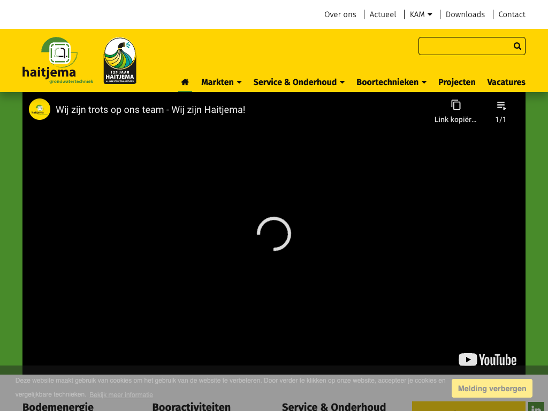Image resolution: width=548 pixels, height=411 pixels.
Task: Expand Service & Onderhoud dropdown
Action: pyautogui.click(x=299, y=82)
